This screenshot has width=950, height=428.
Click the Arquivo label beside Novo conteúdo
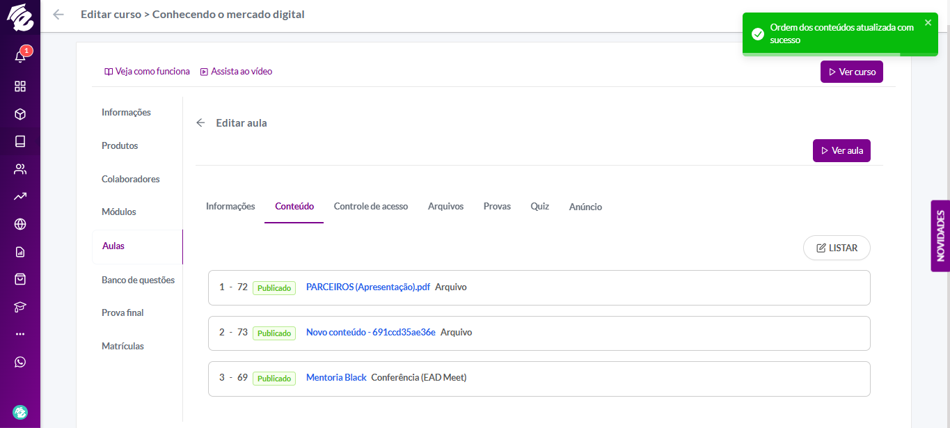pyautogui.click(x=457, y=332)
